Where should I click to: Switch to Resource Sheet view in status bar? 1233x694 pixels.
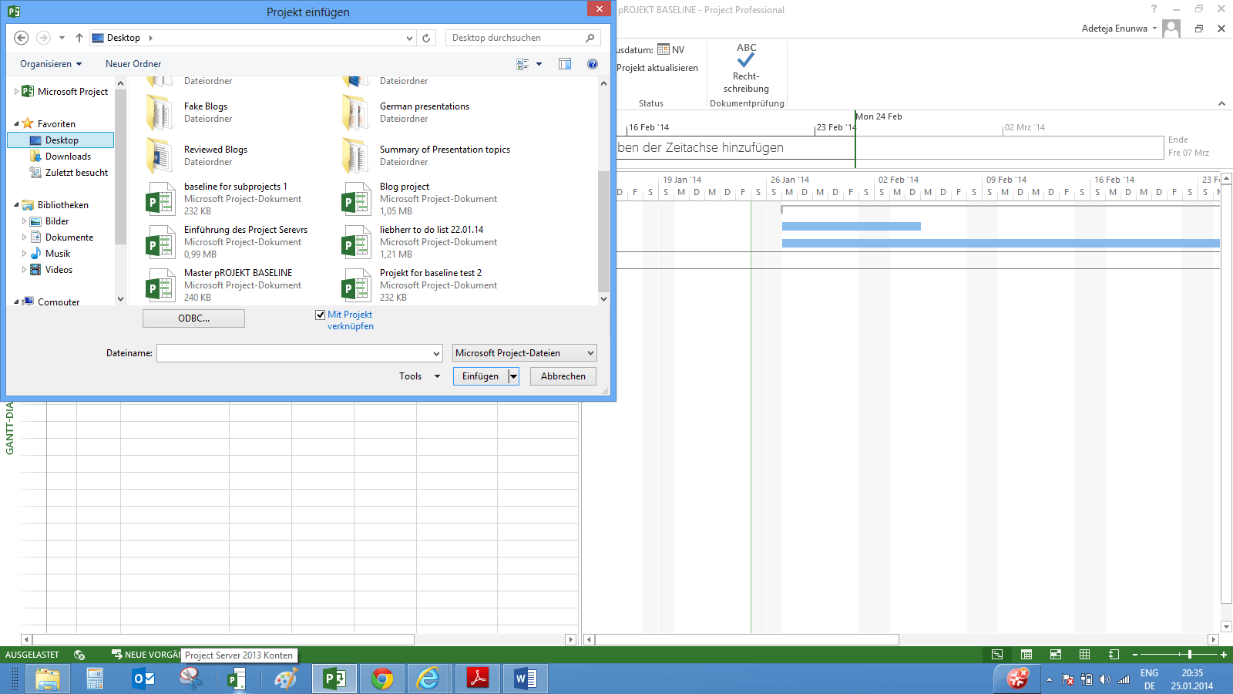1084,655
